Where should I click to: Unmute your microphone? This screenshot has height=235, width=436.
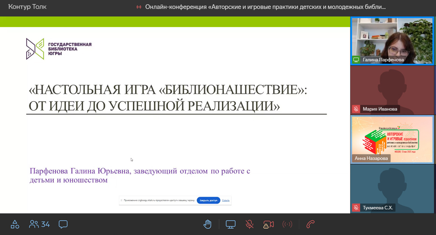[249, 224]
